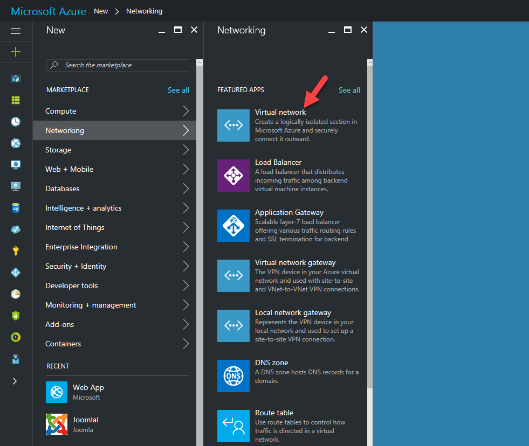Select Add-ons category

pos(114,324)
